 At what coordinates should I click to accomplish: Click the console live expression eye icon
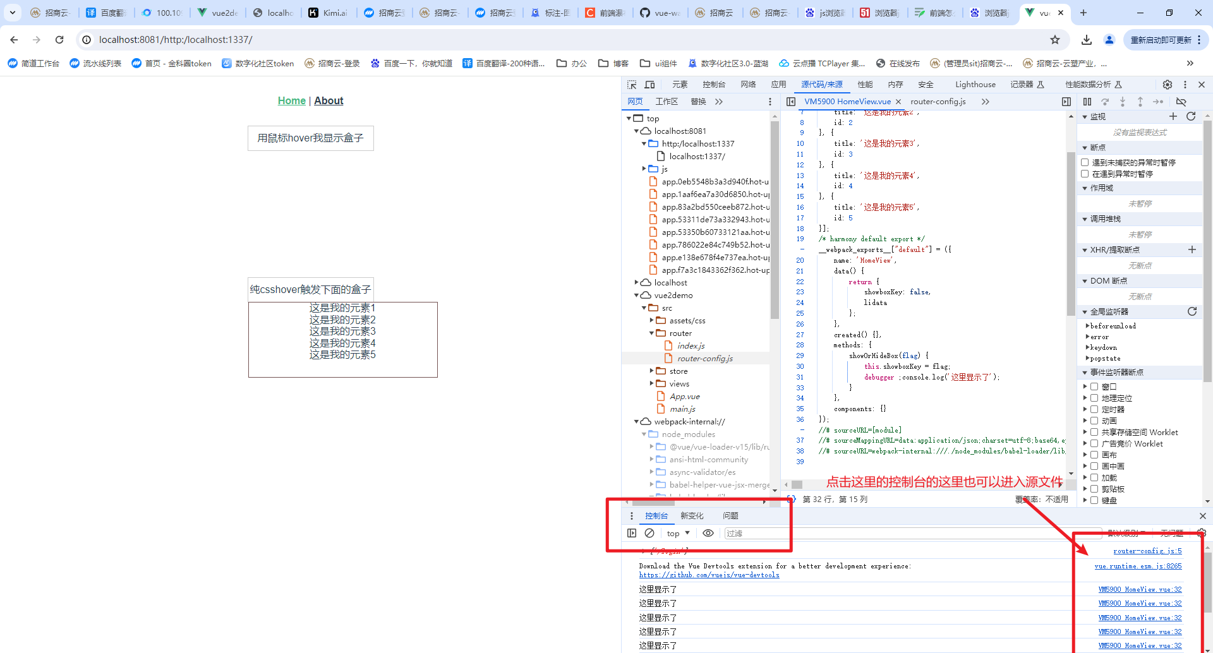[x=708, y=533]
